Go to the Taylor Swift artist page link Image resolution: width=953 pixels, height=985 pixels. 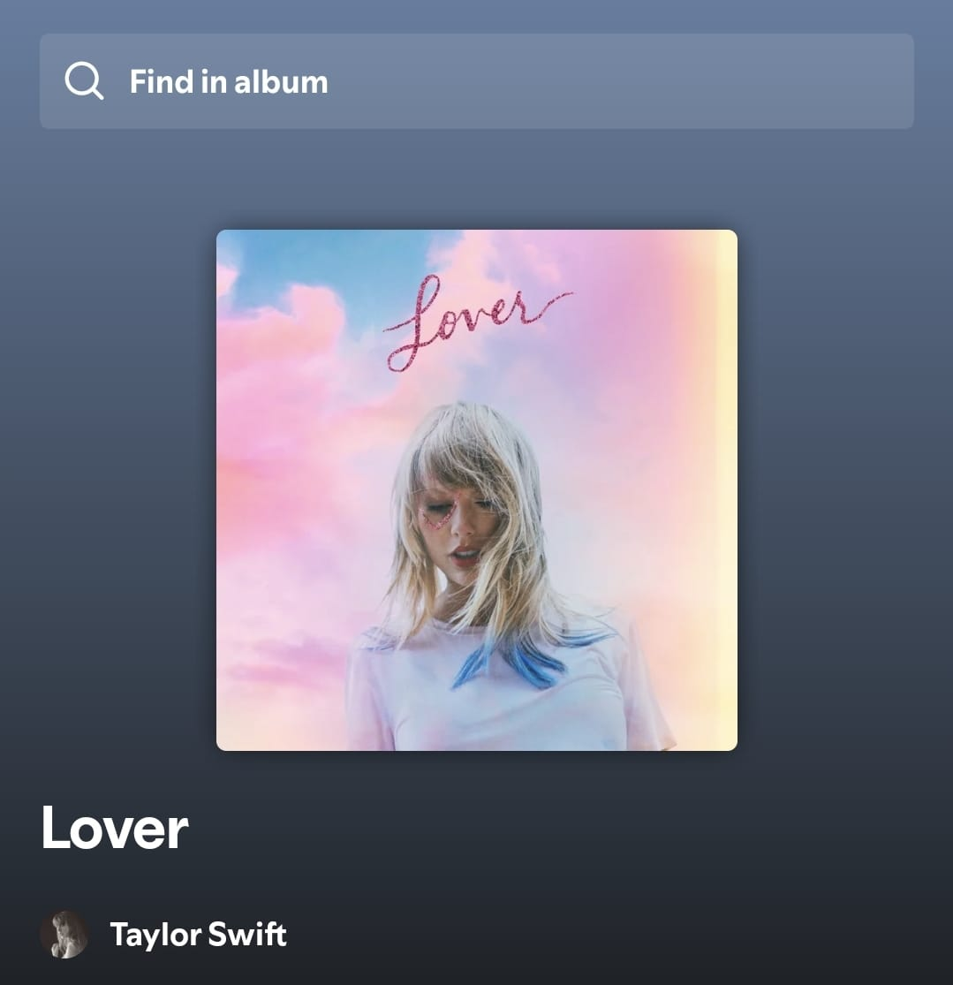click(198, 934)
